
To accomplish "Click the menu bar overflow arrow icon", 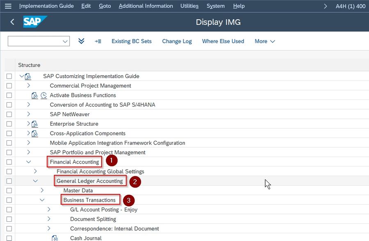I will [326, 6].
